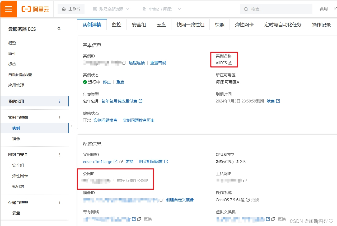Copy the instance ID icon

(124, 63)
